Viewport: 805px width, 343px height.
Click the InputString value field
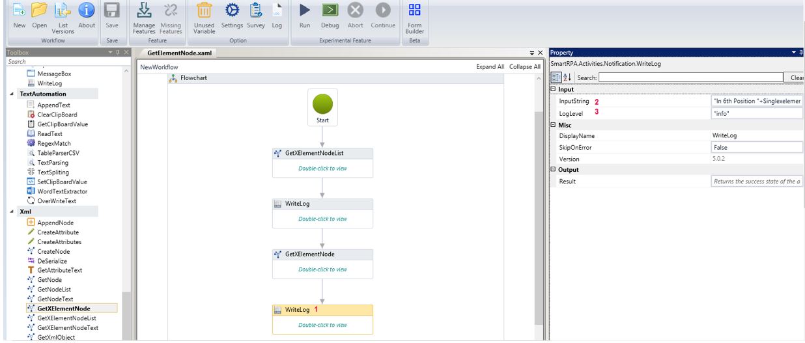756,102
